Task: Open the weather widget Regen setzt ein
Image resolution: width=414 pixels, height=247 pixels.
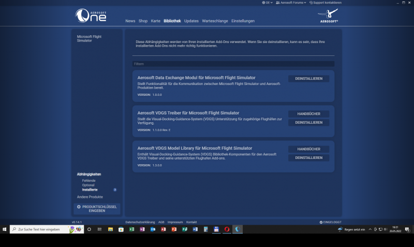Action: pyautogui.click(x=351, y=229)
